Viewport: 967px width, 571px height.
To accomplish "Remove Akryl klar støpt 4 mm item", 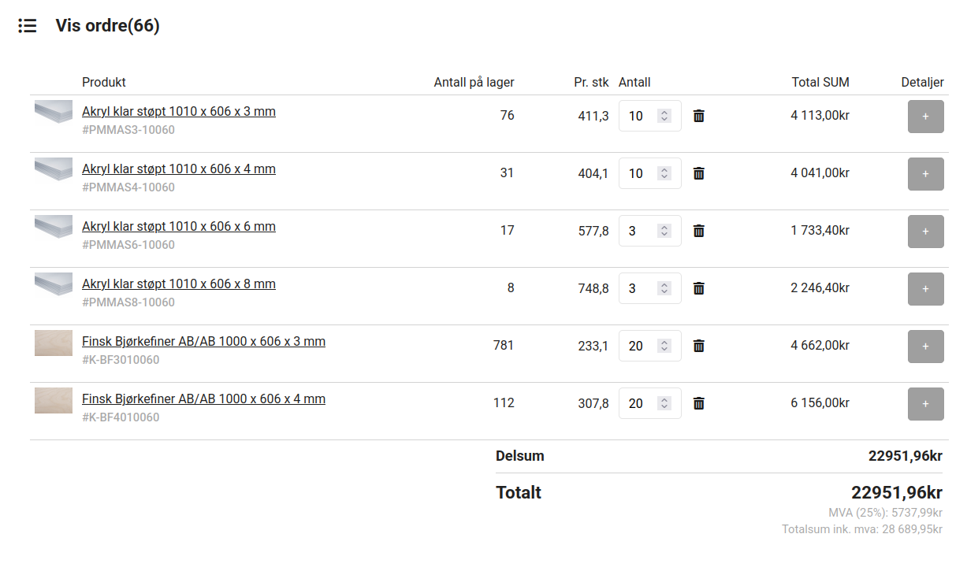I will [698, 173].
